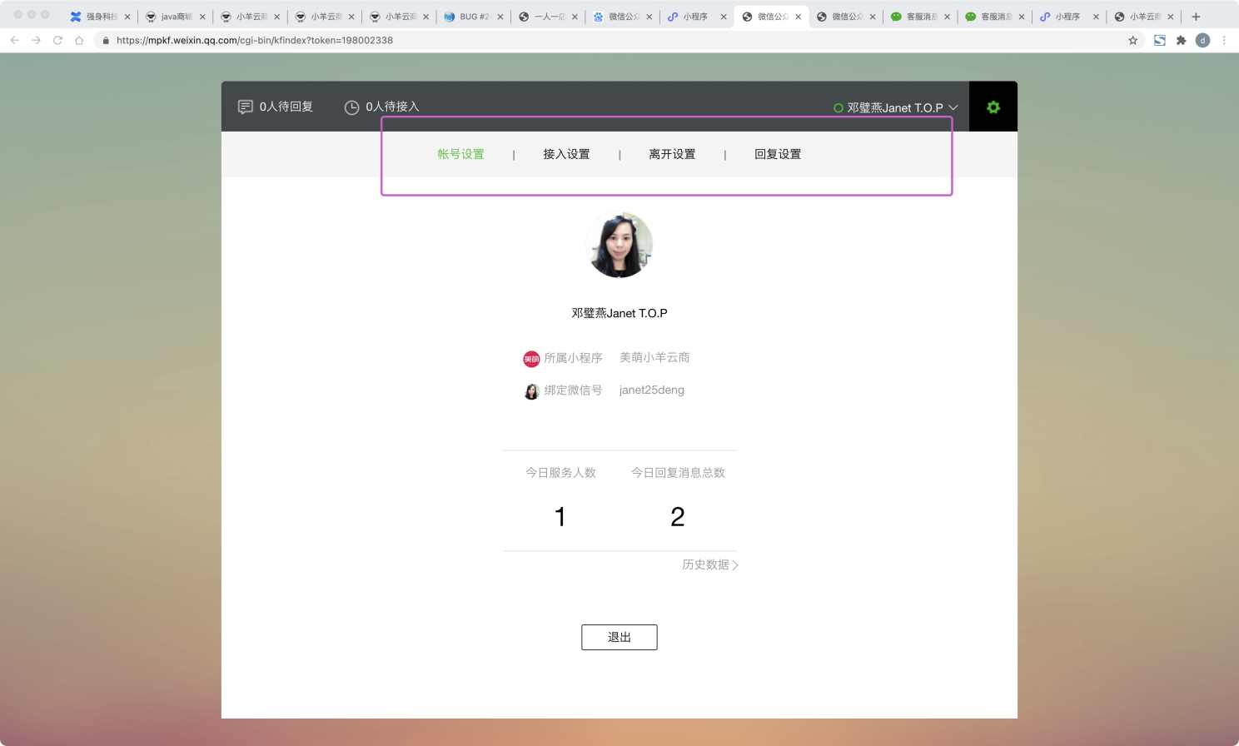The height and width of the screenshot is (746, 1239).
Task: Open a new browser tab with plus
Action: pos(1196,17)
